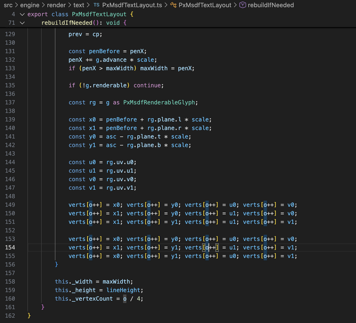The width and height of the screenshot is (356, 323).
Task: Open the src breadcrumb folder
Action: [8, 5]
